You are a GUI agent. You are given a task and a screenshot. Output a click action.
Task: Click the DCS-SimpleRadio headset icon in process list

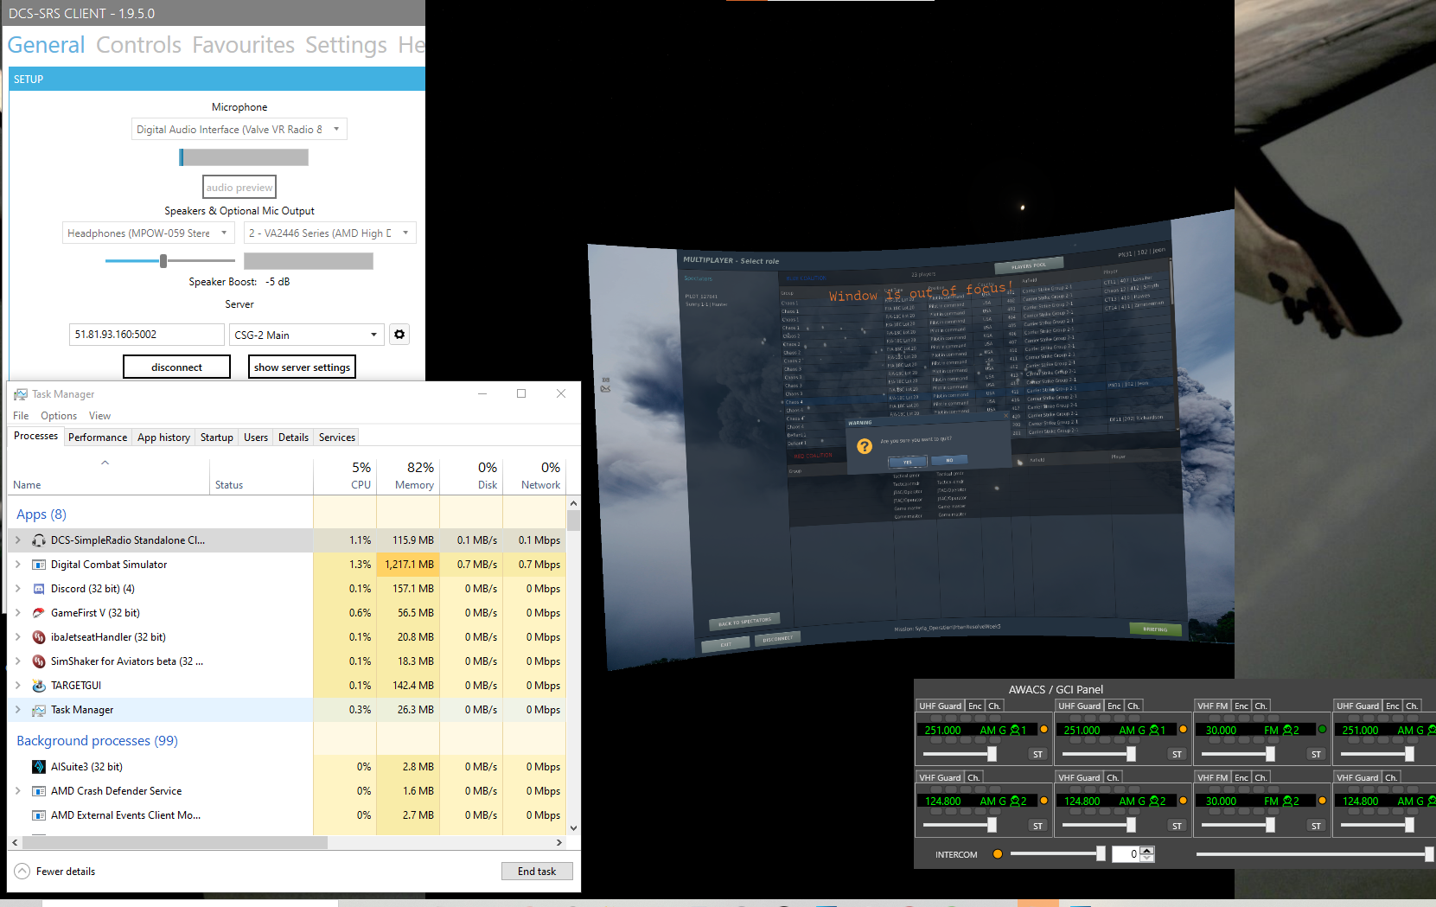(39, 540)
